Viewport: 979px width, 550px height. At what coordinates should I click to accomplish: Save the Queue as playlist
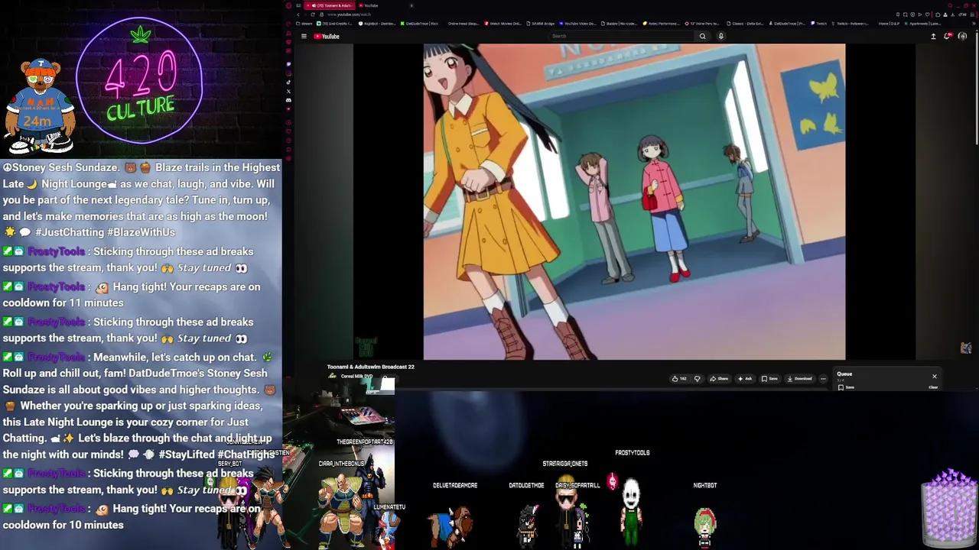[x=846, y=387]
